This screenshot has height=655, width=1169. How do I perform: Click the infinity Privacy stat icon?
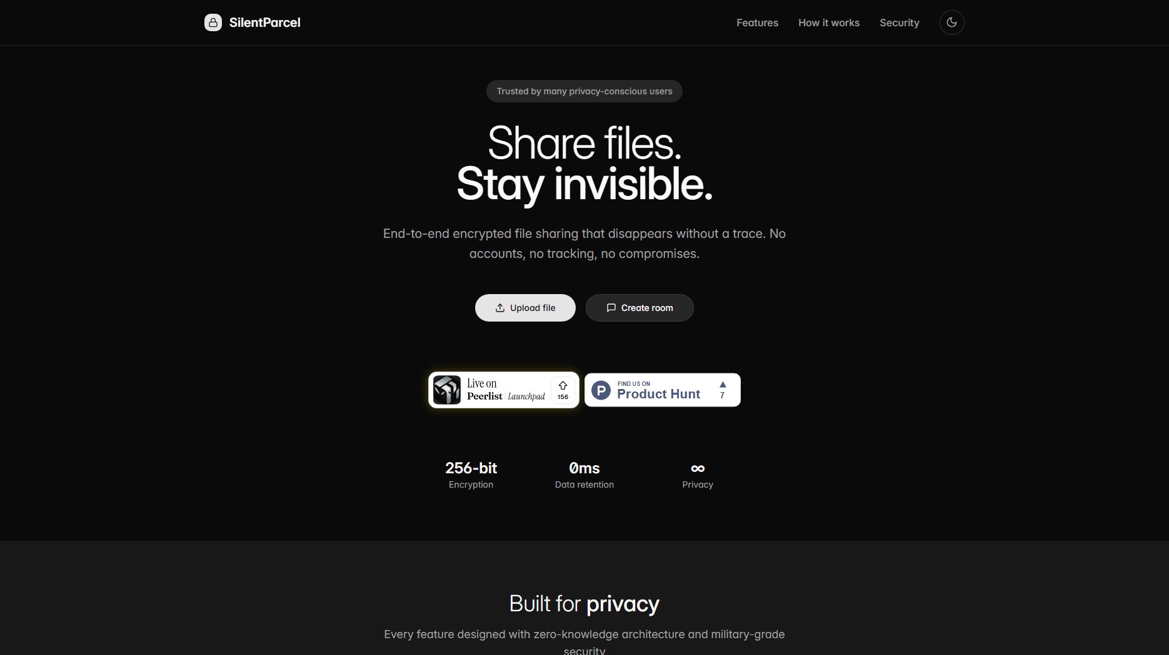pos(698,468)
